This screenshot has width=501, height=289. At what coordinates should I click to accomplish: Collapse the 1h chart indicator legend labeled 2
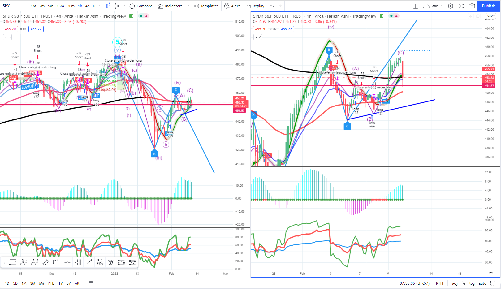(x=258, y=37)
